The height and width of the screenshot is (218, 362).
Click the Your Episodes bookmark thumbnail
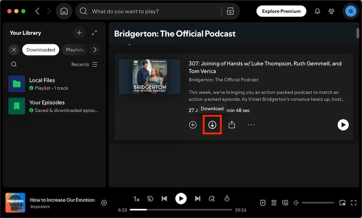click(17, 106)
